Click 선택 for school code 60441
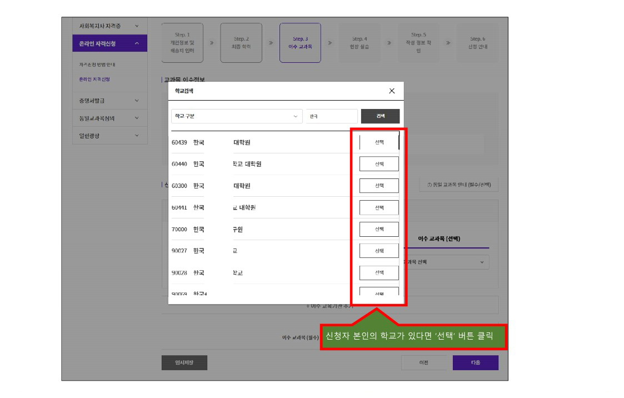 (x=379, y=207)
